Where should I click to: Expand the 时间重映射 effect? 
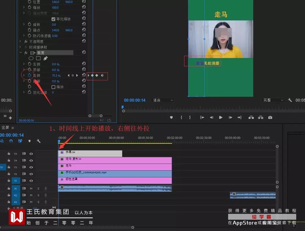click(20, 47)
